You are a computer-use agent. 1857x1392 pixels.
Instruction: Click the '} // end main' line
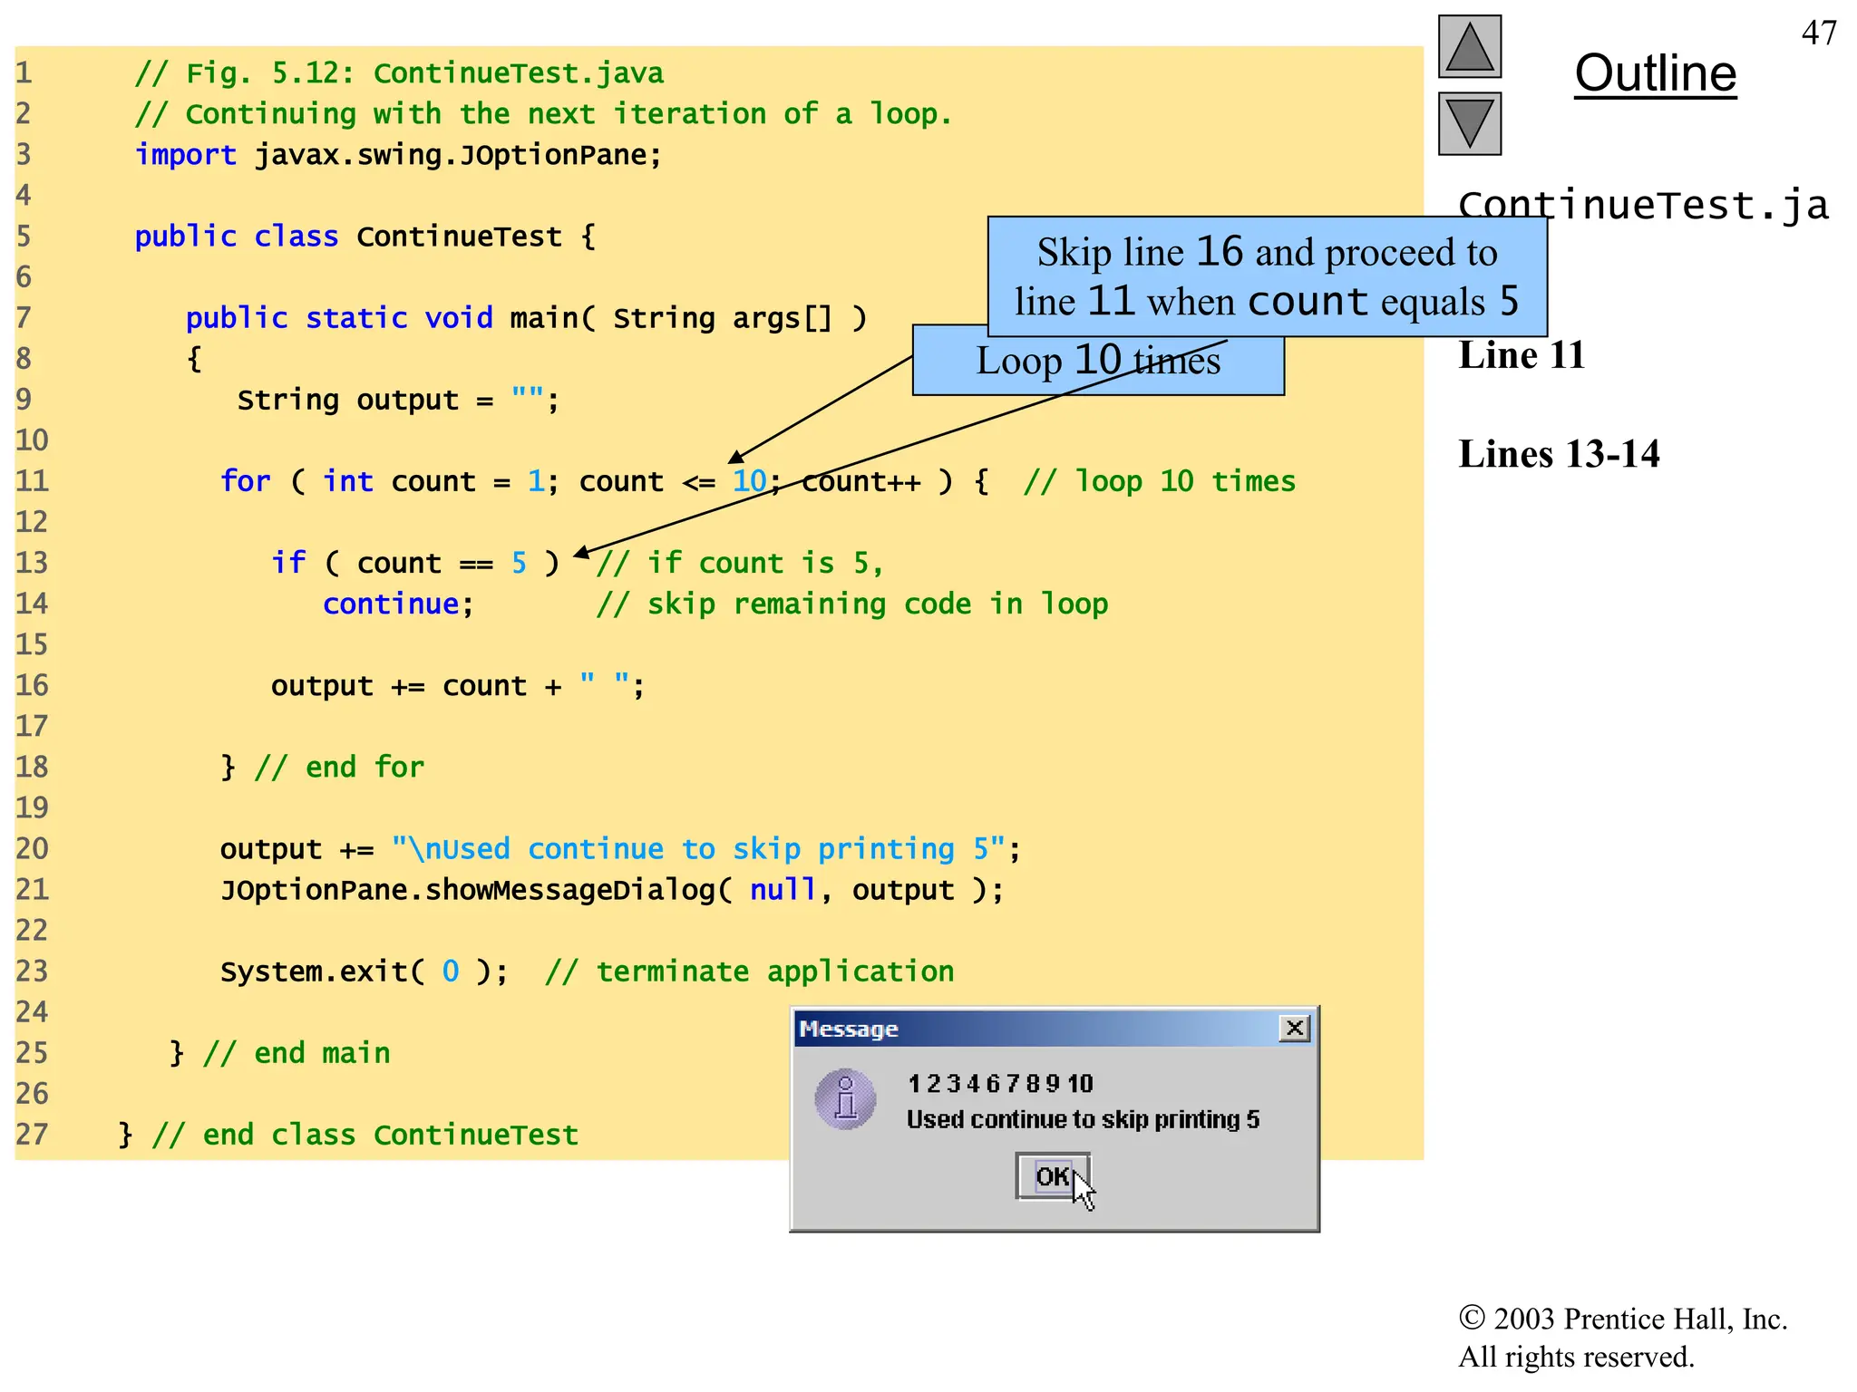tap(280, 1053)
